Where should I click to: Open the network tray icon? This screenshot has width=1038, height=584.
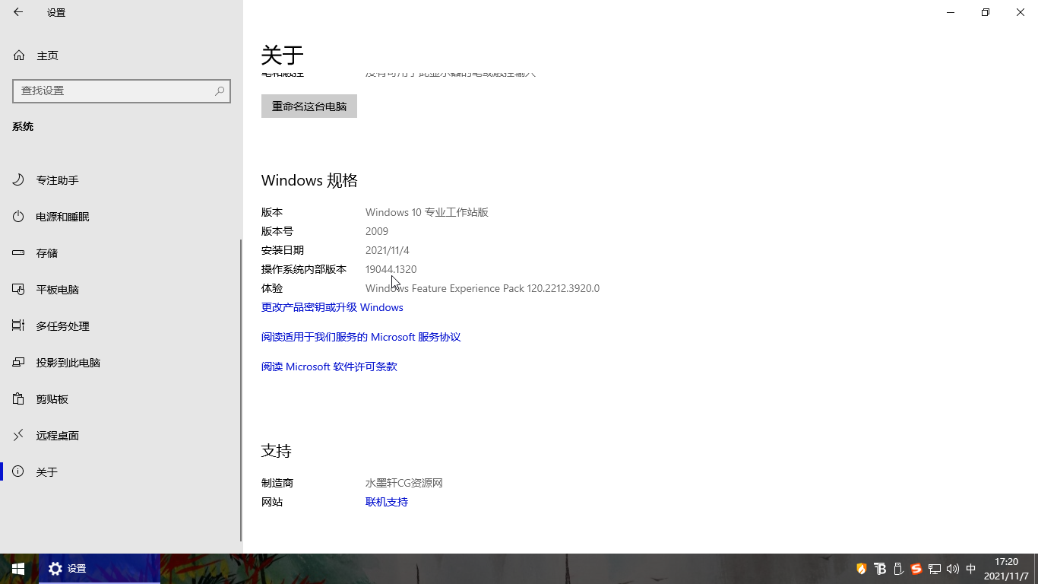coord(935,569)
